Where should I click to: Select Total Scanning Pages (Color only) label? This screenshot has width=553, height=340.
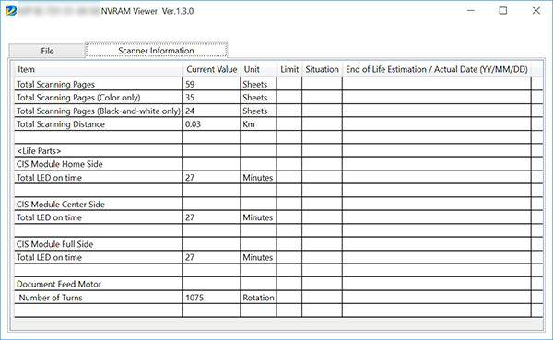[x=78, y=98]
